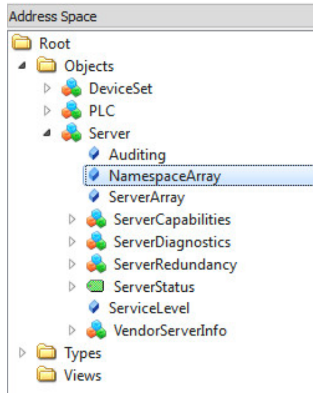Click the ServerCapabilities object icon
Image resolution: width=313 pixels, height=393 pixels.
(96, 219)
